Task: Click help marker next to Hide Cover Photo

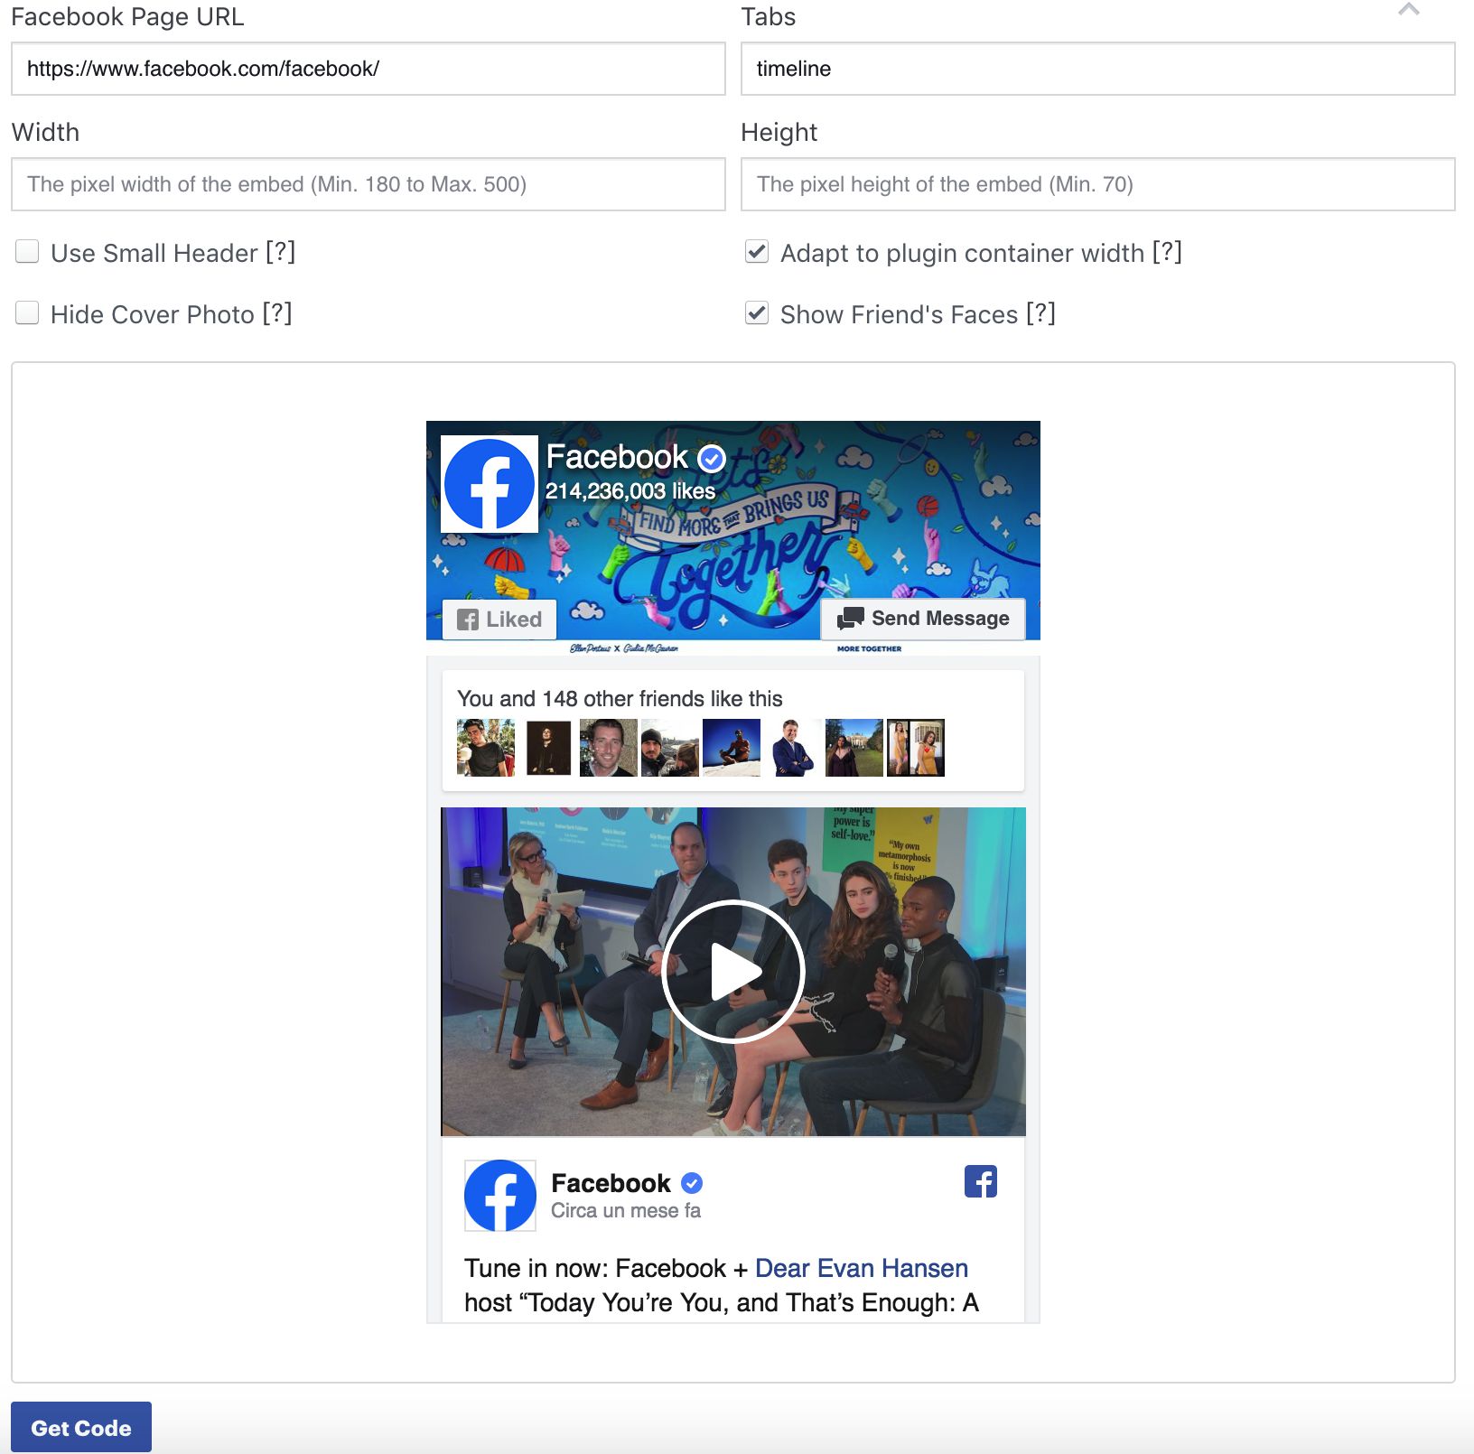Action: [x=277, y=313]
